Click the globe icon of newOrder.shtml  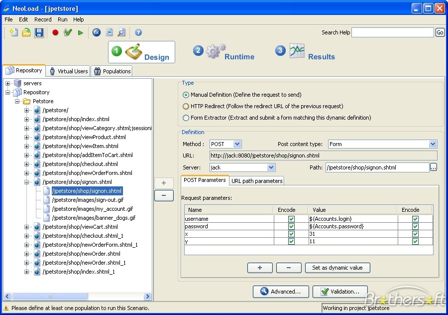(37, 254)
